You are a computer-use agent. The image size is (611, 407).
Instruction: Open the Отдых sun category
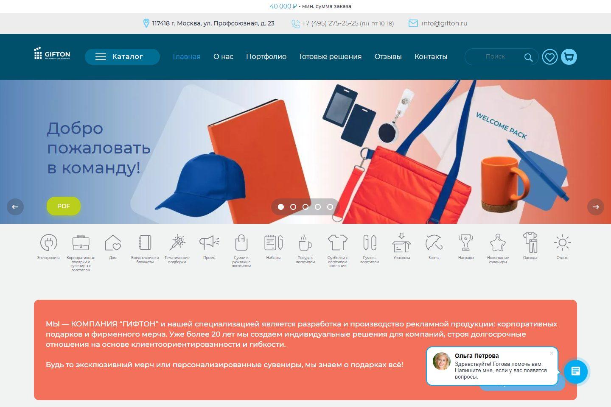tap(562, 243)
